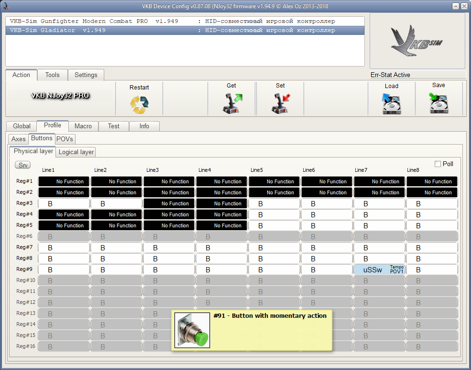This screenshot has height=370, width=471.
Task: Click the uSSw Tempo POV1 cell
Action: pos(379,269)
